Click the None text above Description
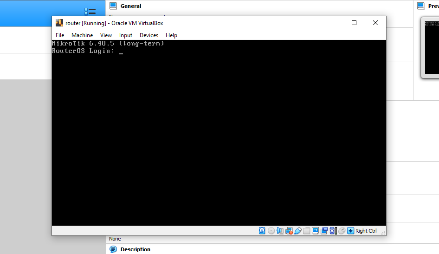This screenshot has height=254, width=439. (115, 239)
